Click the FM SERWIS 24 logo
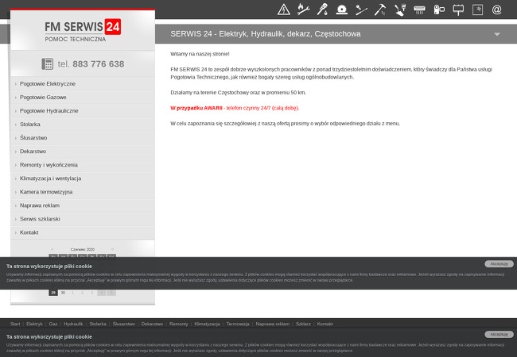This screenshot has width=517, height=357. tap(83, 30)
